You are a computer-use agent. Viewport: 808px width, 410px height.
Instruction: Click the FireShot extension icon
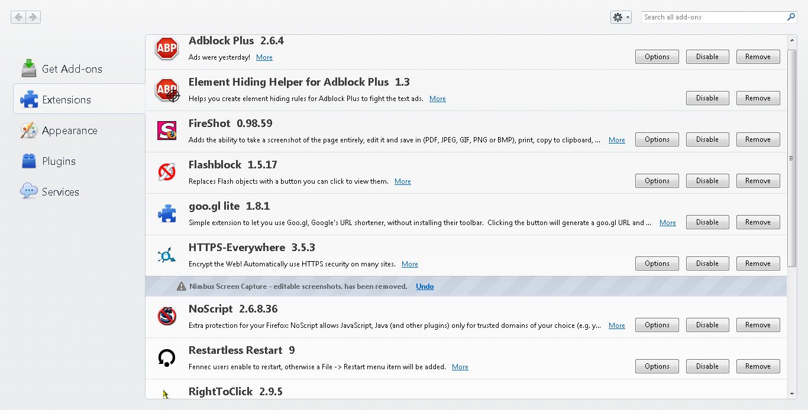(x=167, y=131)
